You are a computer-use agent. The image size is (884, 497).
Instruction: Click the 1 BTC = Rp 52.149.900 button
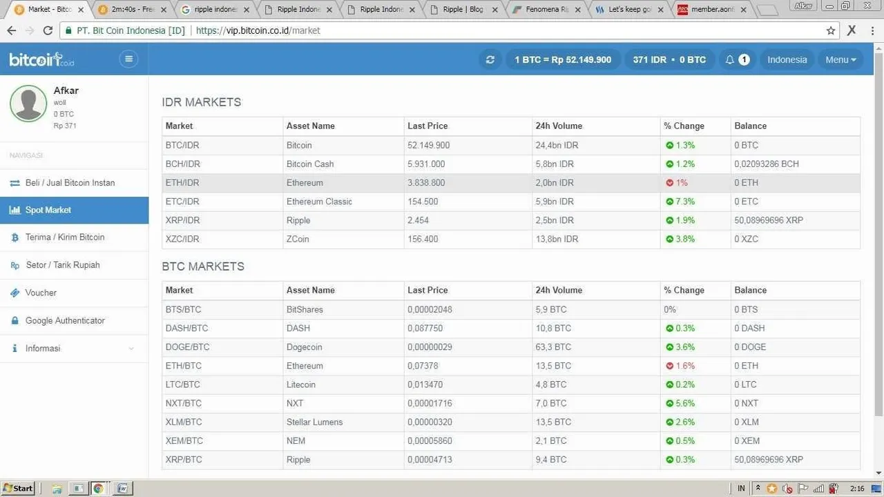pyautogui.click(x=563, y=60)
